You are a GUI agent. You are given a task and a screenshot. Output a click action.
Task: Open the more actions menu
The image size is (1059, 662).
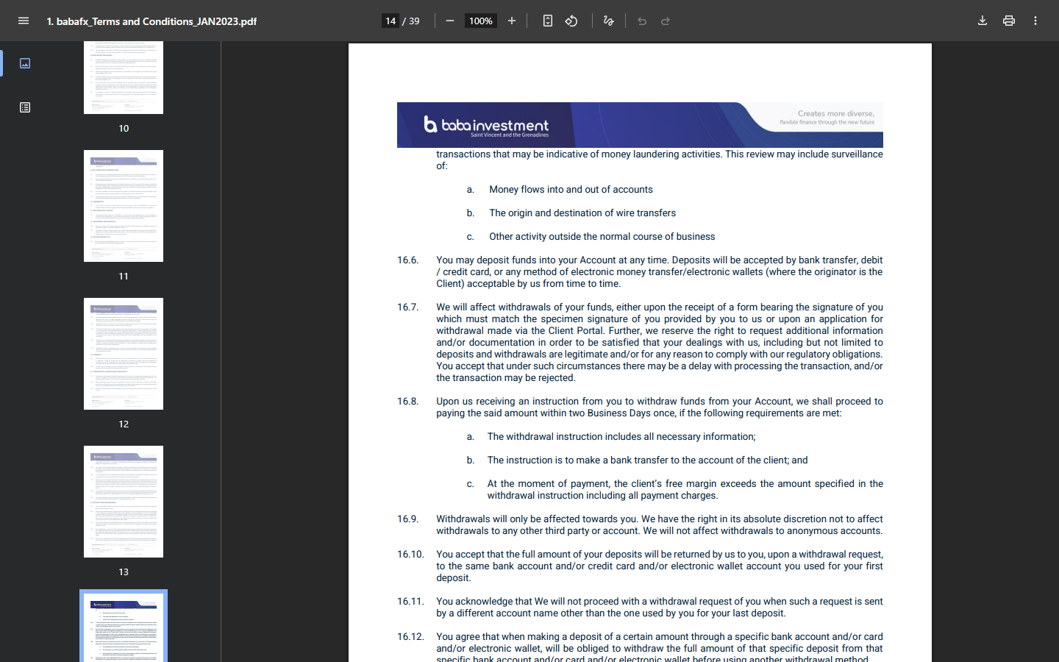[1035, 21]
